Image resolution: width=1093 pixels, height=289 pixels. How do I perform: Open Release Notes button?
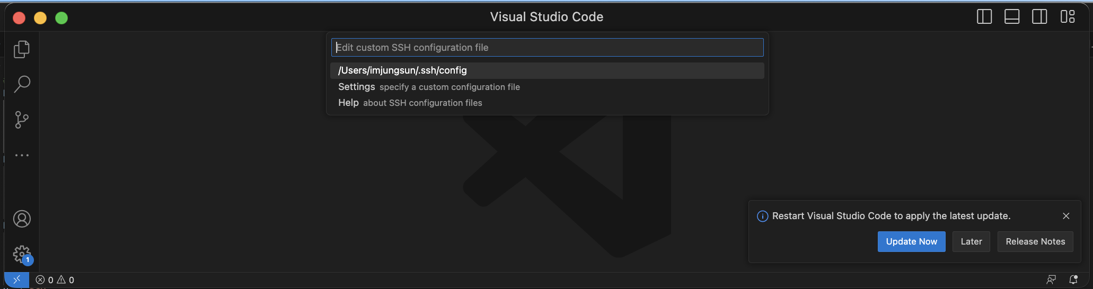(1035, 241)
